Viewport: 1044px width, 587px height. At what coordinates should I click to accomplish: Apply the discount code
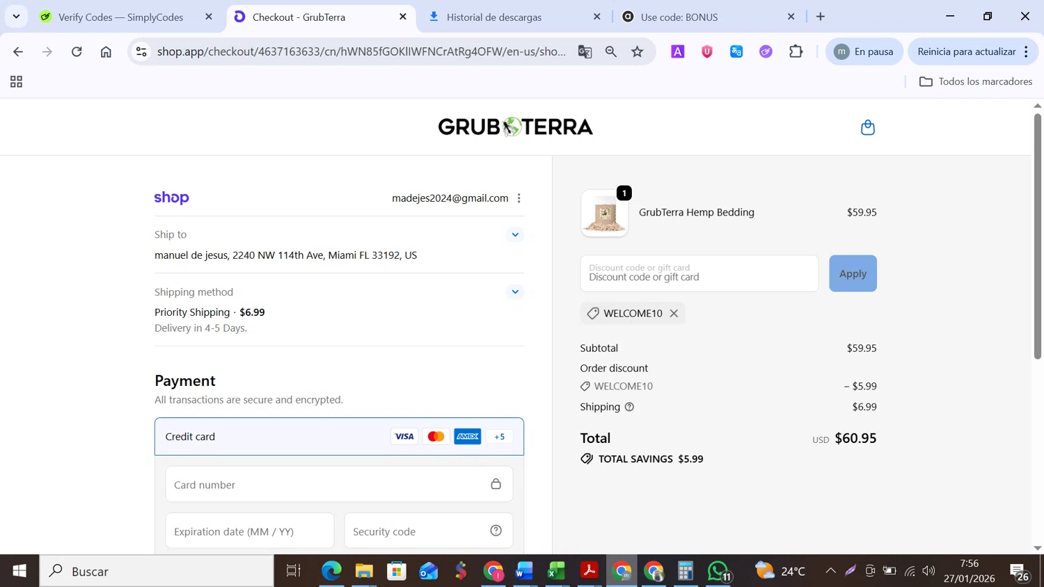click(853, 273)
